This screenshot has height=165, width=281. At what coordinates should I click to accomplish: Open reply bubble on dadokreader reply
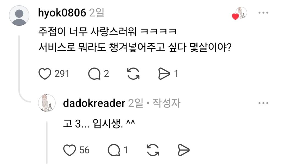coord(114,150)
